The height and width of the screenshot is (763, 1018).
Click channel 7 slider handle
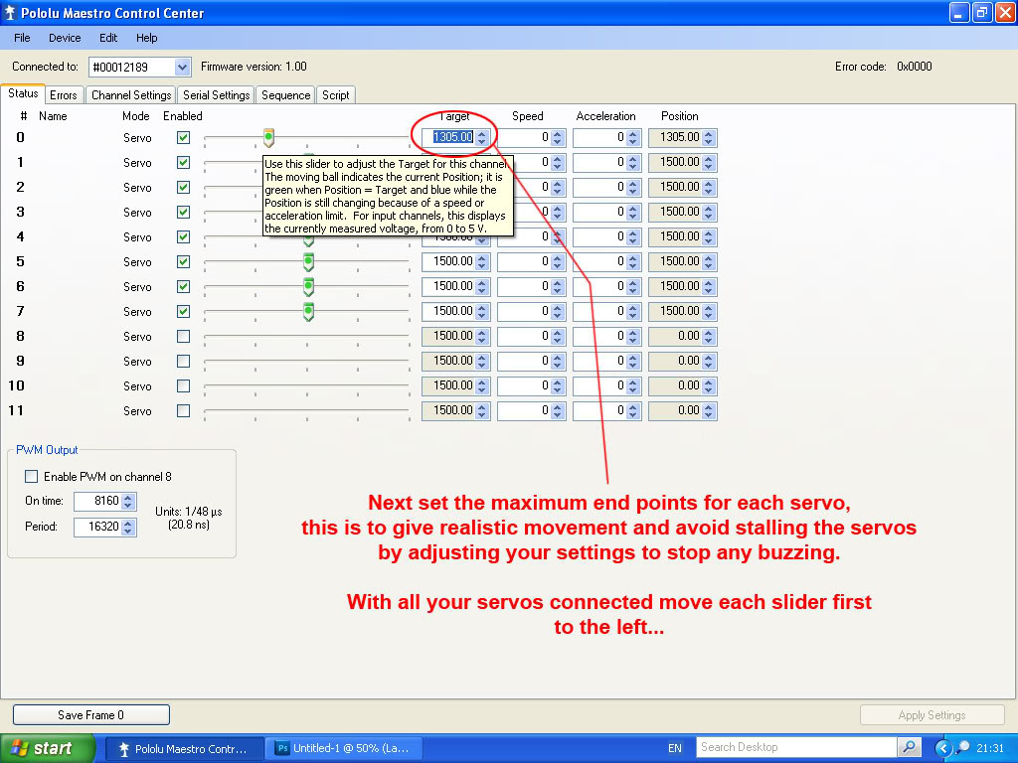309,311
